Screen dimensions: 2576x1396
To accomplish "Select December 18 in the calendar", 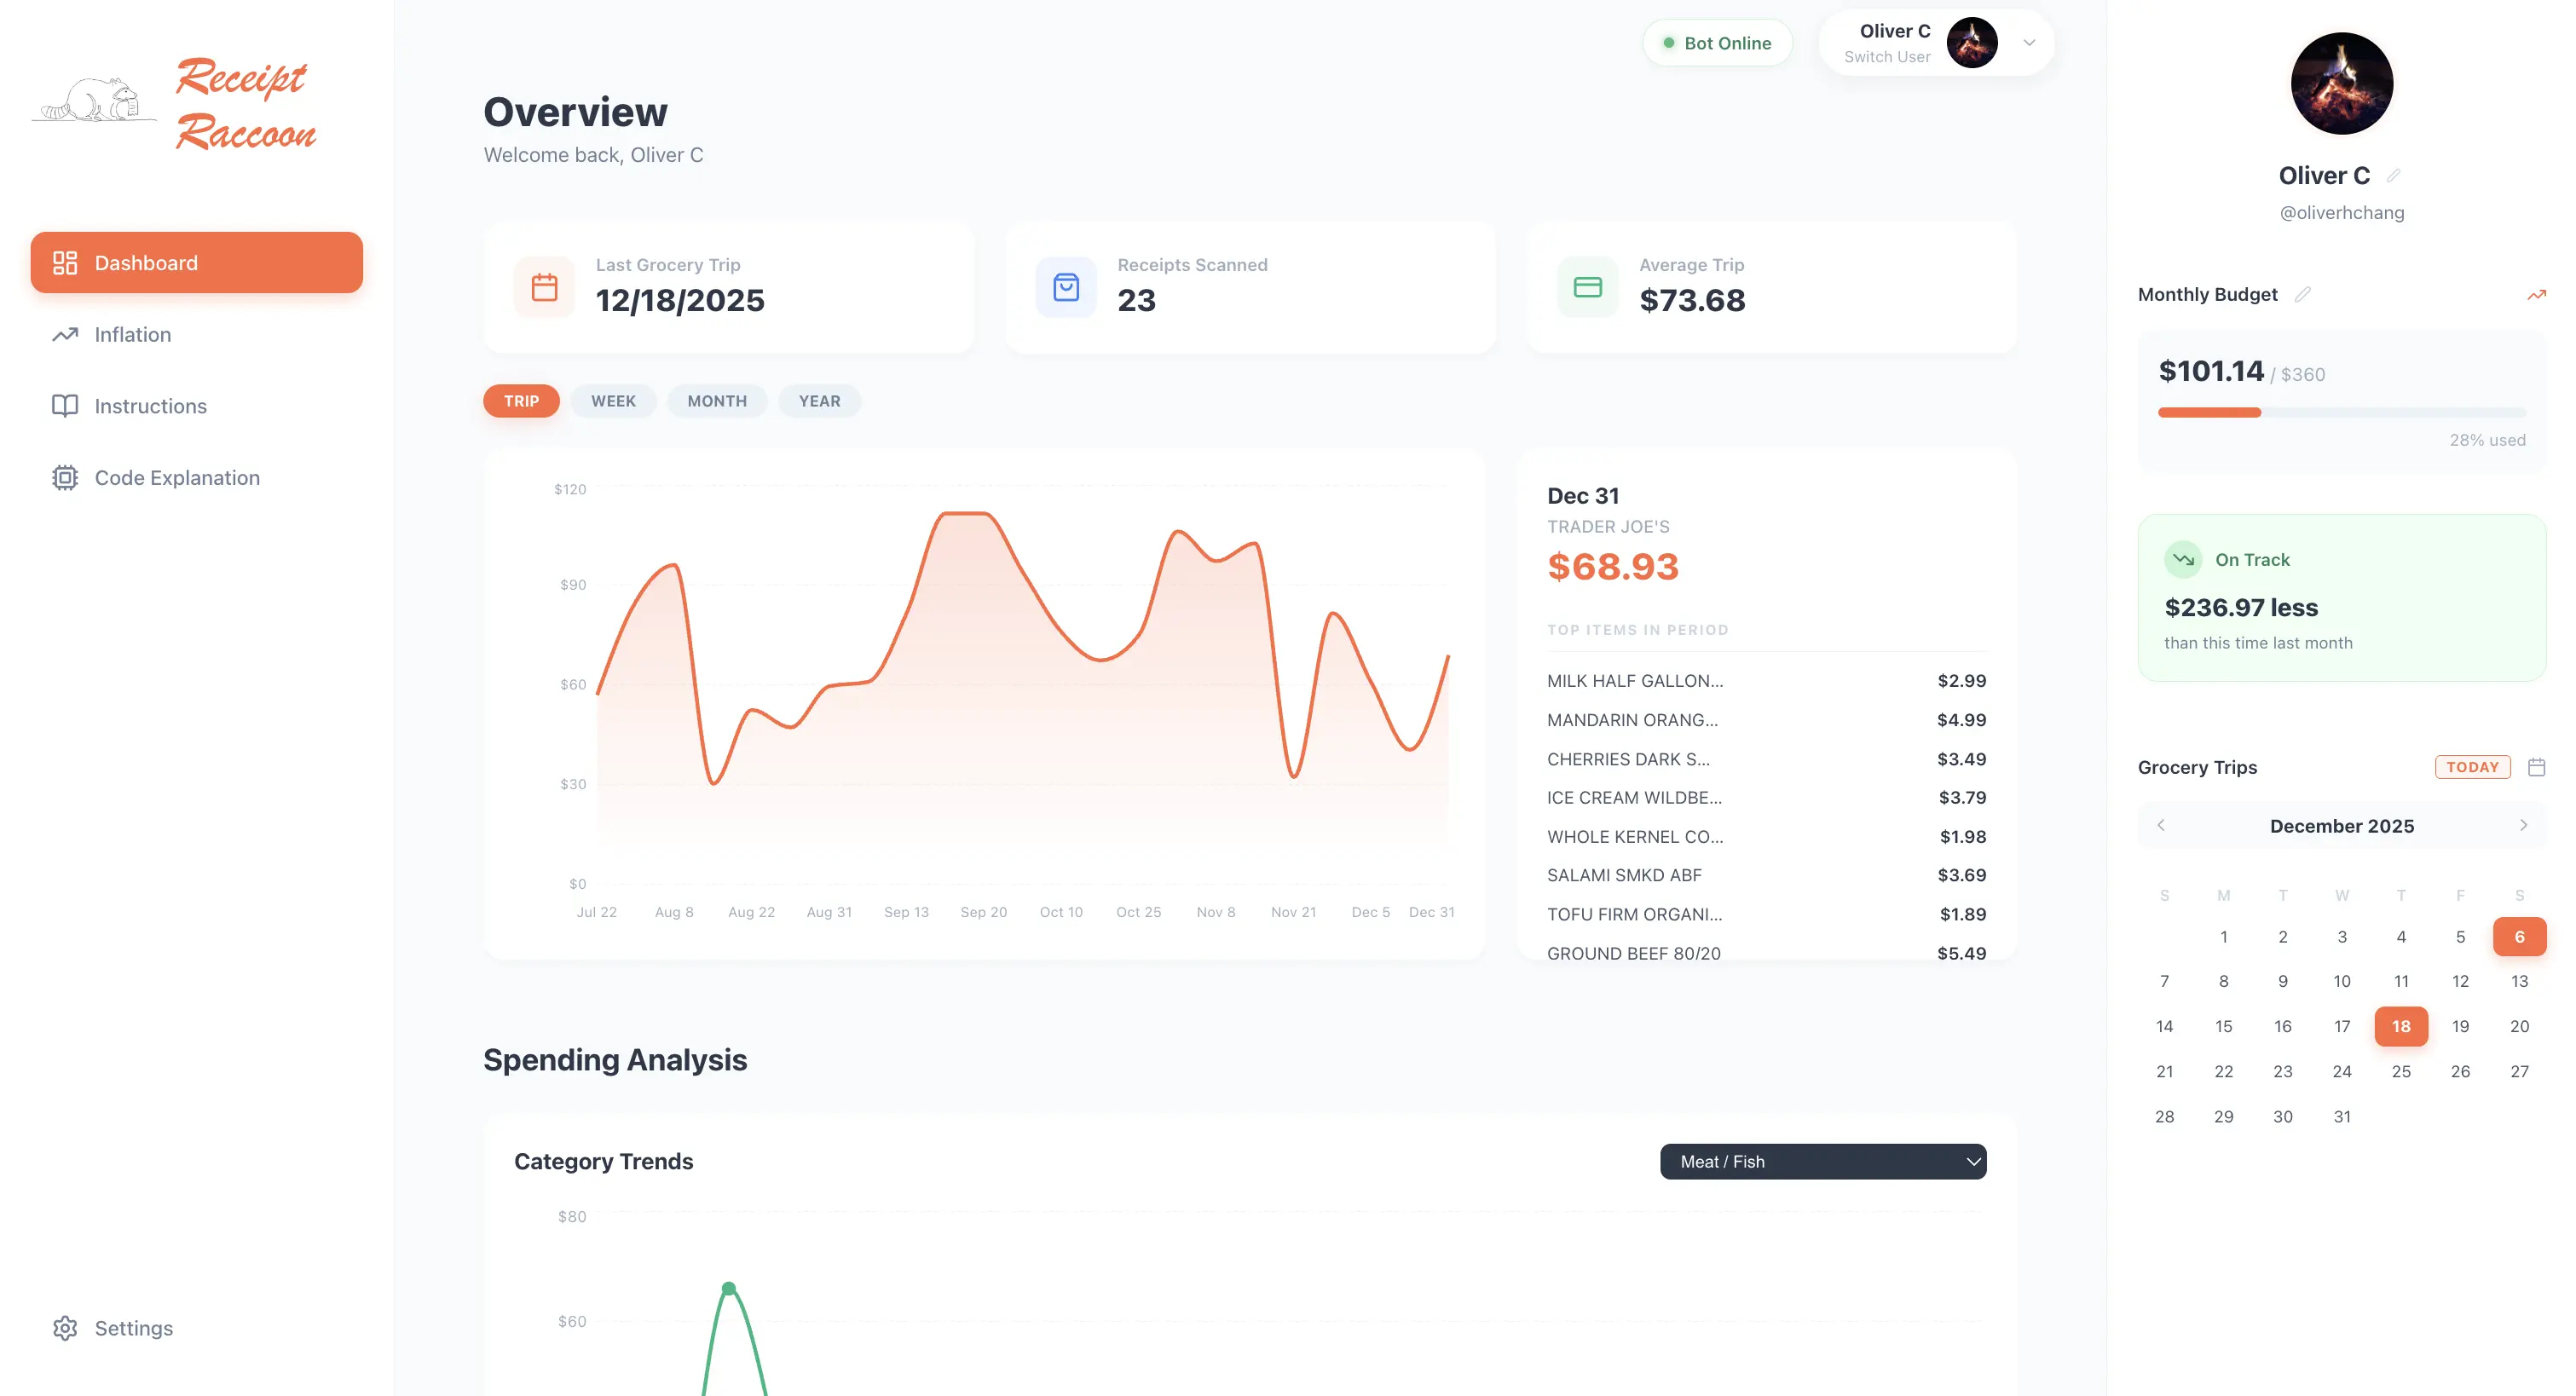I will coord(2400,1026).
